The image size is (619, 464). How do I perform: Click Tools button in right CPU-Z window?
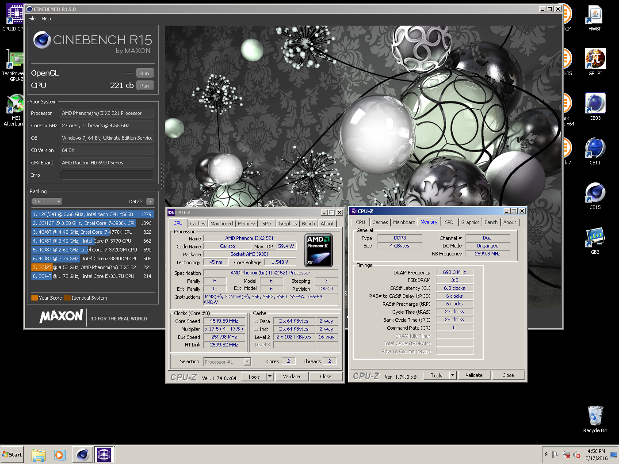pyautogui.click(x=437, y=376)
